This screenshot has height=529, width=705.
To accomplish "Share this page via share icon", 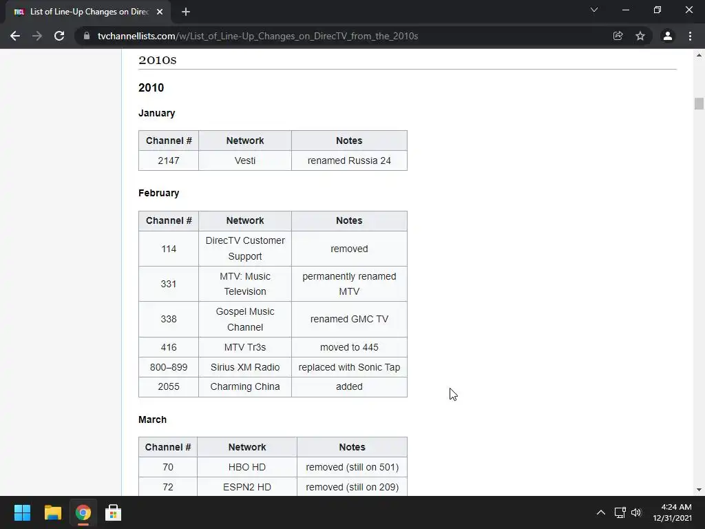I will click(618, 36).
